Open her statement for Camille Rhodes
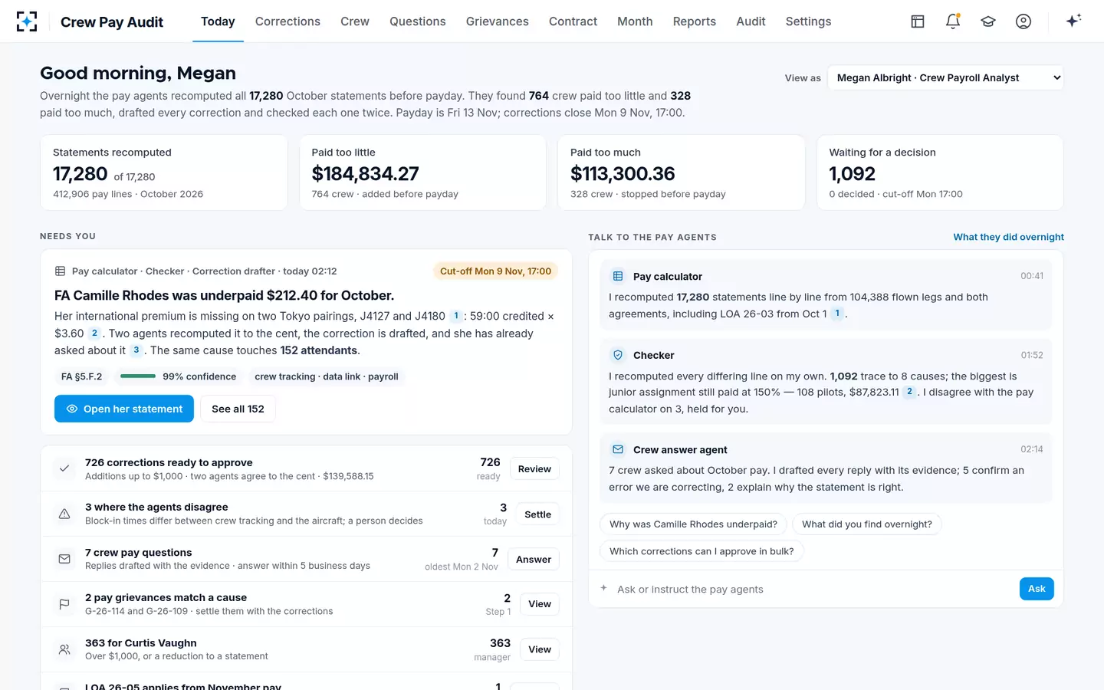This screenshot has width=1104, height=690. pos(124,409)
